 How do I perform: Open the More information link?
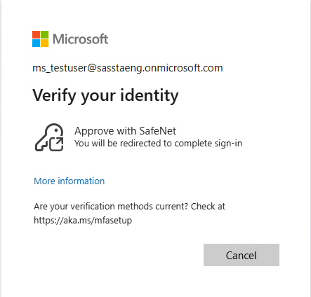(x=70, y=181)
